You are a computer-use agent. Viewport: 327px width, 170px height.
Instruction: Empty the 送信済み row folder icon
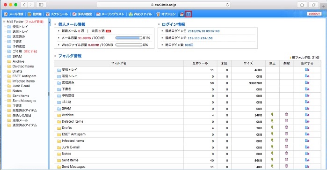point(307,82)
